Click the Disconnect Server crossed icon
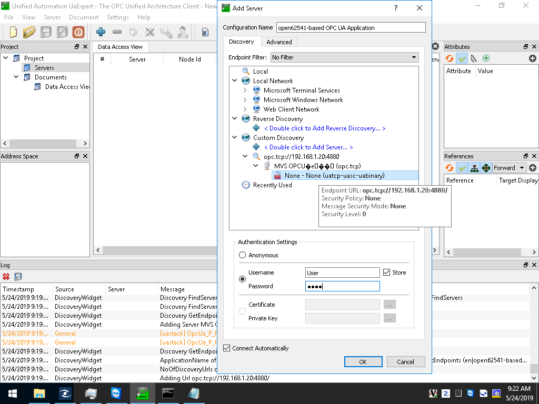 (x=150, y=32)
